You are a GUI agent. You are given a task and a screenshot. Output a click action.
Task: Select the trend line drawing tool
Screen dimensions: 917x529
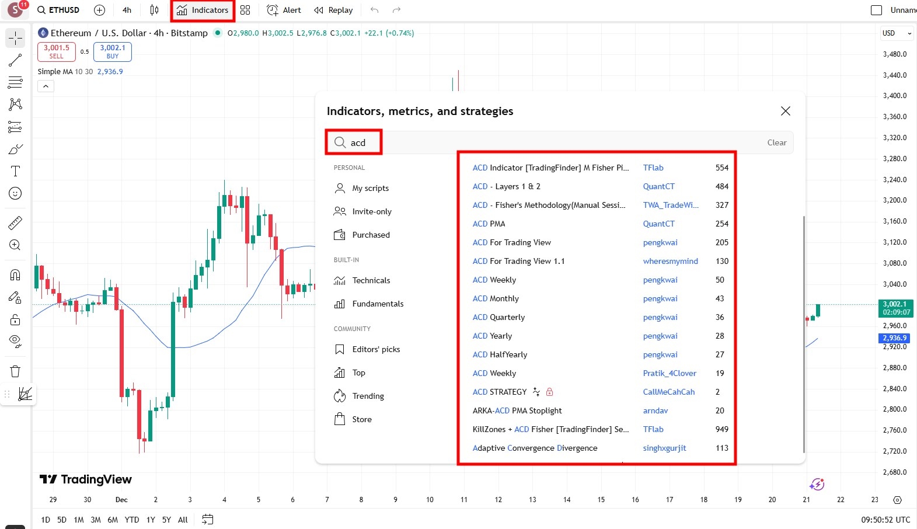pyautogui.click(x=15, y=60)
